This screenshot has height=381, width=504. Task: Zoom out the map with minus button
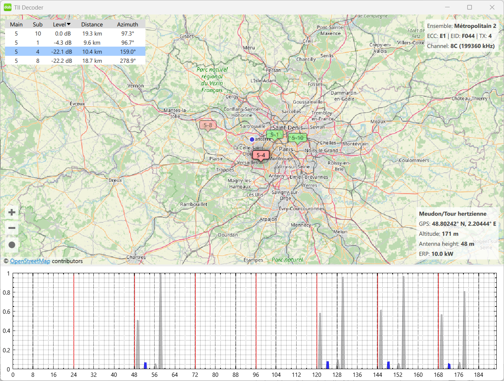pyautogui.click(x=12, y=228)
